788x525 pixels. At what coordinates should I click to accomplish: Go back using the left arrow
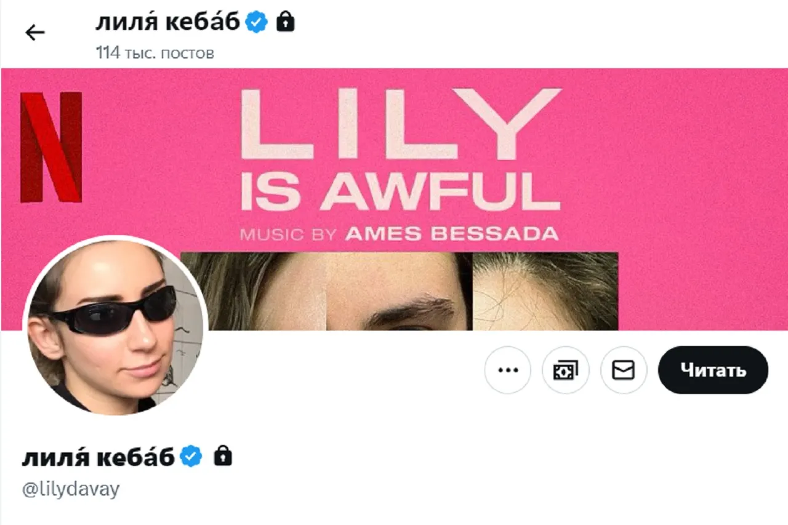35,33
